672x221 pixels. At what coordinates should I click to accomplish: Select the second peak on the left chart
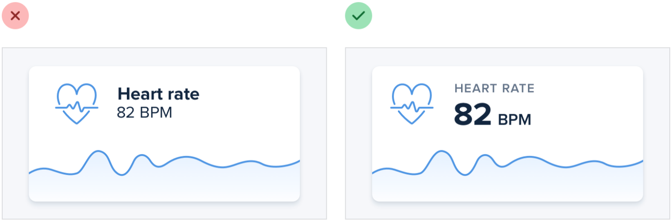point(141,155)
